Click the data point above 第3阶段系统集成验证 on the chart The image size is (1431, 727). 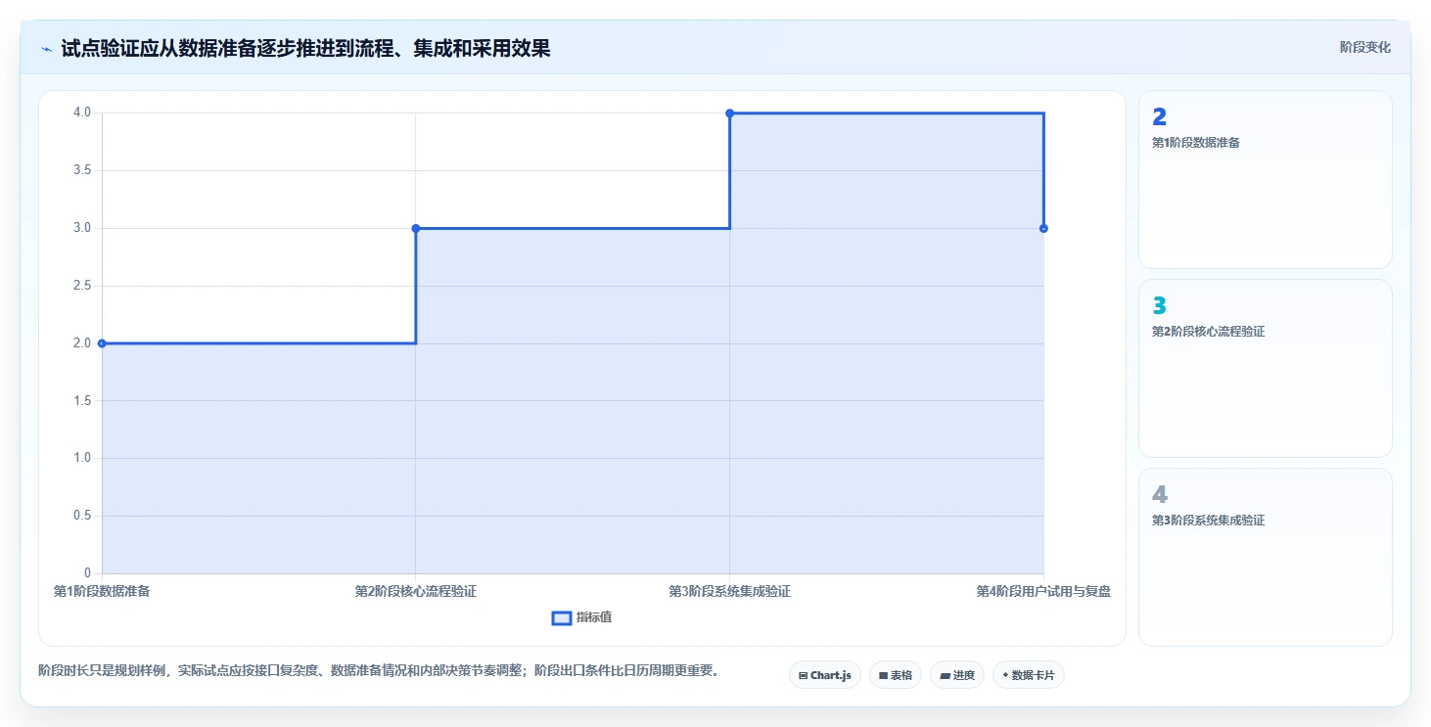point(730,114)
